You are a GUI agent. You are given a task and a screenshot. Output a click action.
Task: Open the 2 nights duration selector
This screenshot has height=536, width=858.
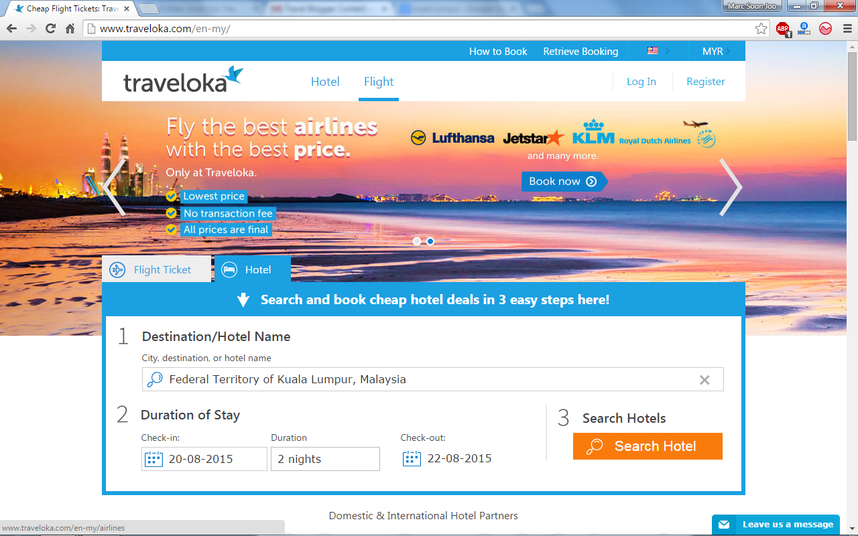click(x=325, y=458)
